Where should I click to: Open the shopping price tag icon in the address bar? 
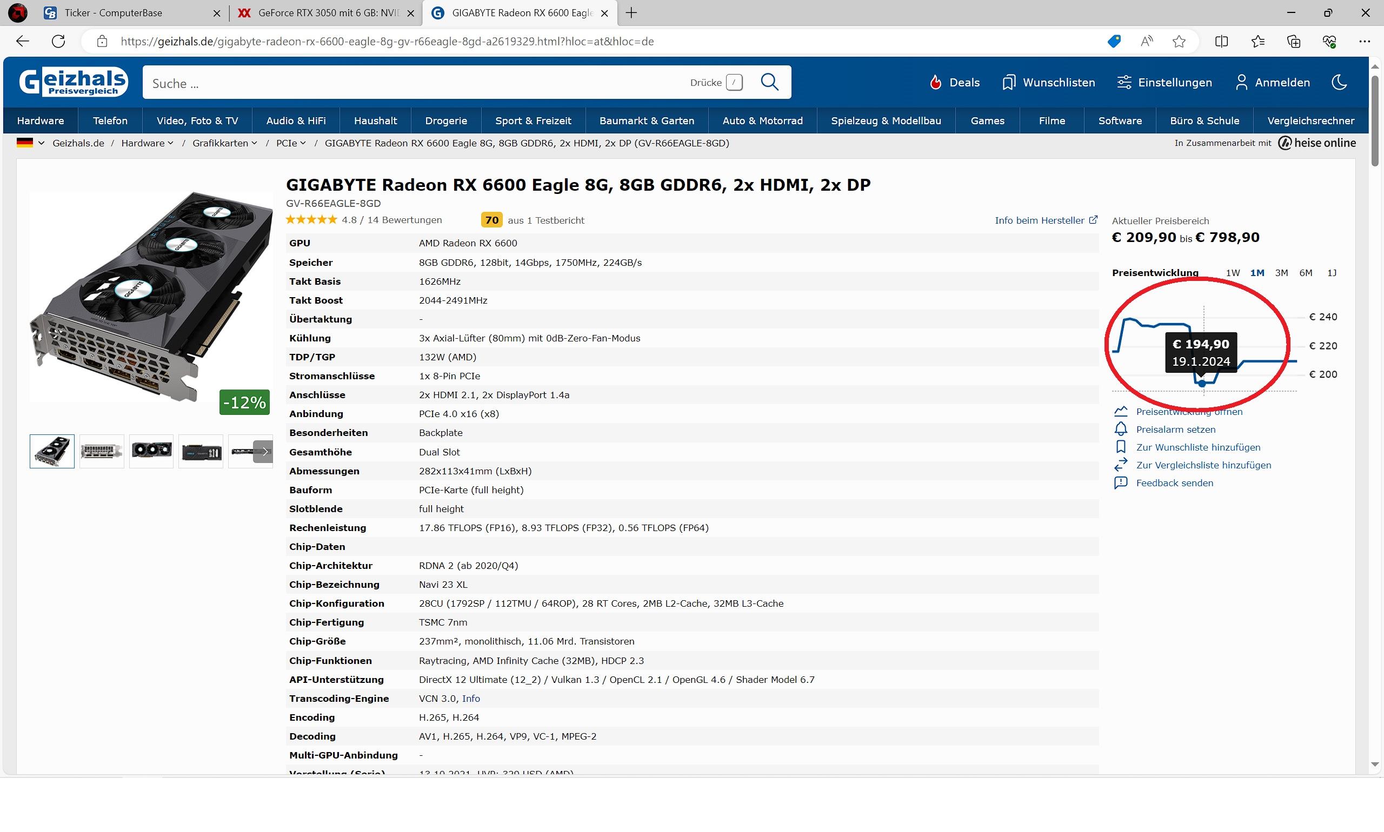click(1114, 41)
